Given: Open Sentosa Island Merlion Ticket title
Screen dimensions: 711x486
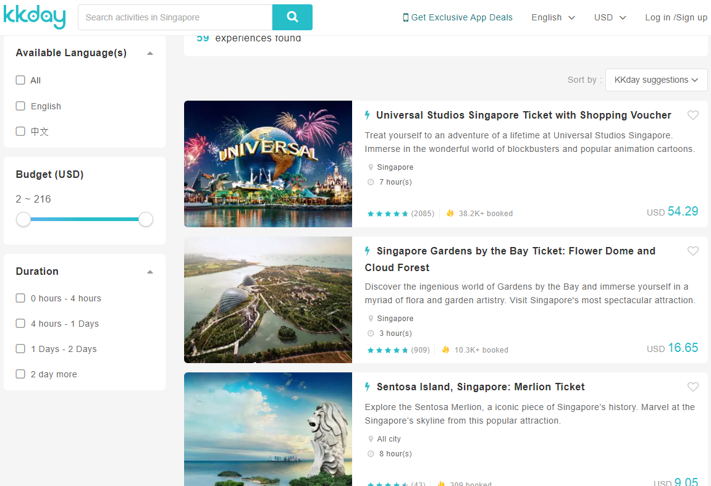Looking at the screenshot, I should [481, 387].
